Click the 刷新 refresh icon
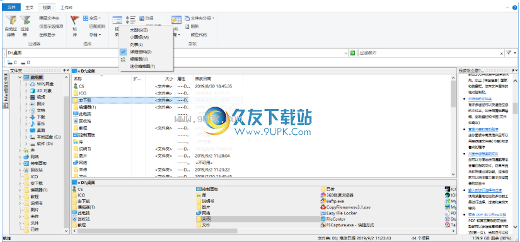This screenshot has width=520, height=242. pos(187,26)
